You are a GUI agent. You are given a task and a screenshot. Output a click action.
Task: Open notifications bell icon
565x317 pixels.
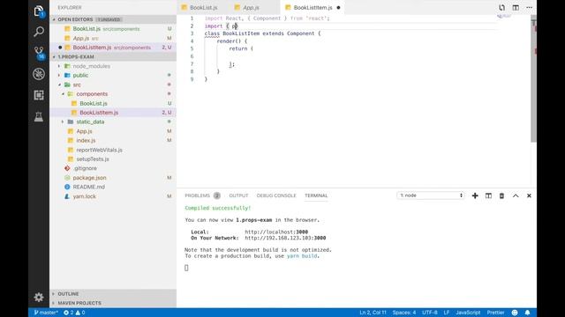point(527,313)
